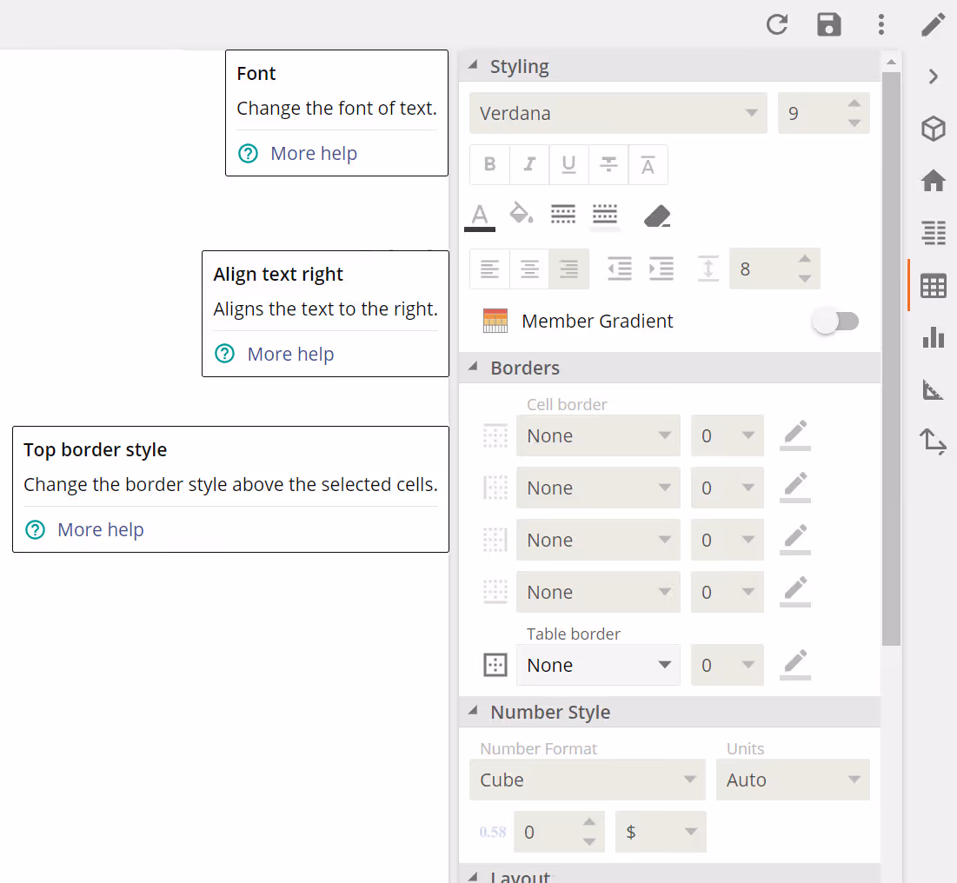
Task: Click More help under Top border style
Action: [x=100, y=529]
